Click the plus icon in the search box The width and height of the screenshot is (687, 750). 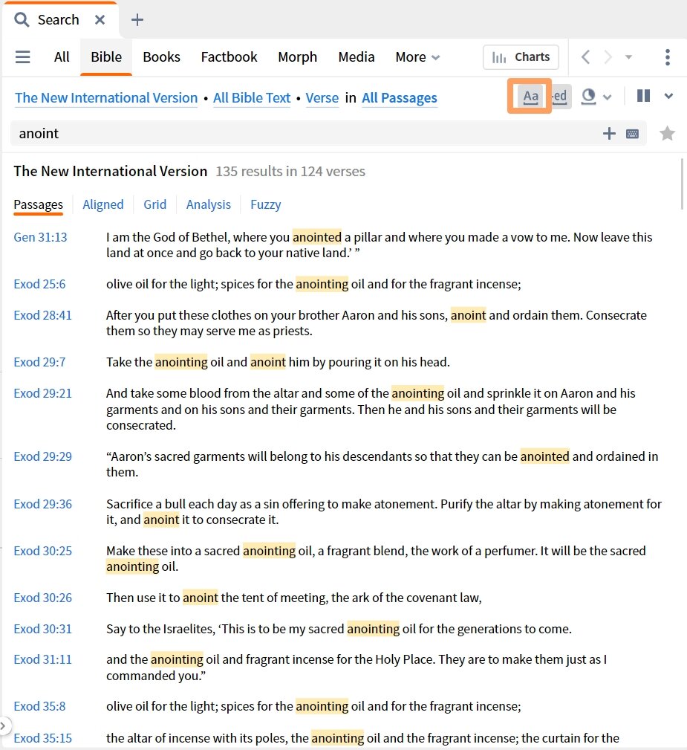[x=609, y=134]
